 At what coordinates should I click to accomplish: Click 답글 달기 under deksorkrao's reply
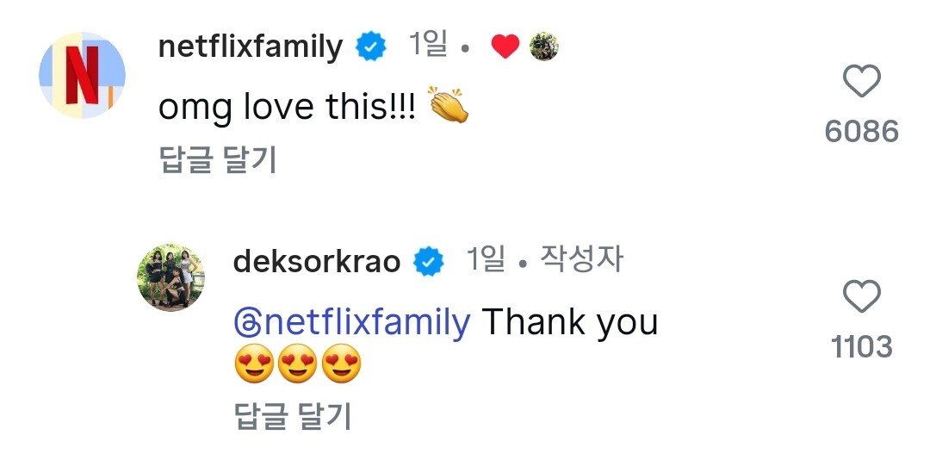coord(293,417)
